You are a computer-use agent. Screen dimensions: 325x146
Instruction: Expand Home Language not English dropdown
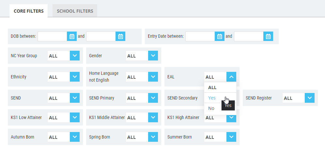(153, 77)
